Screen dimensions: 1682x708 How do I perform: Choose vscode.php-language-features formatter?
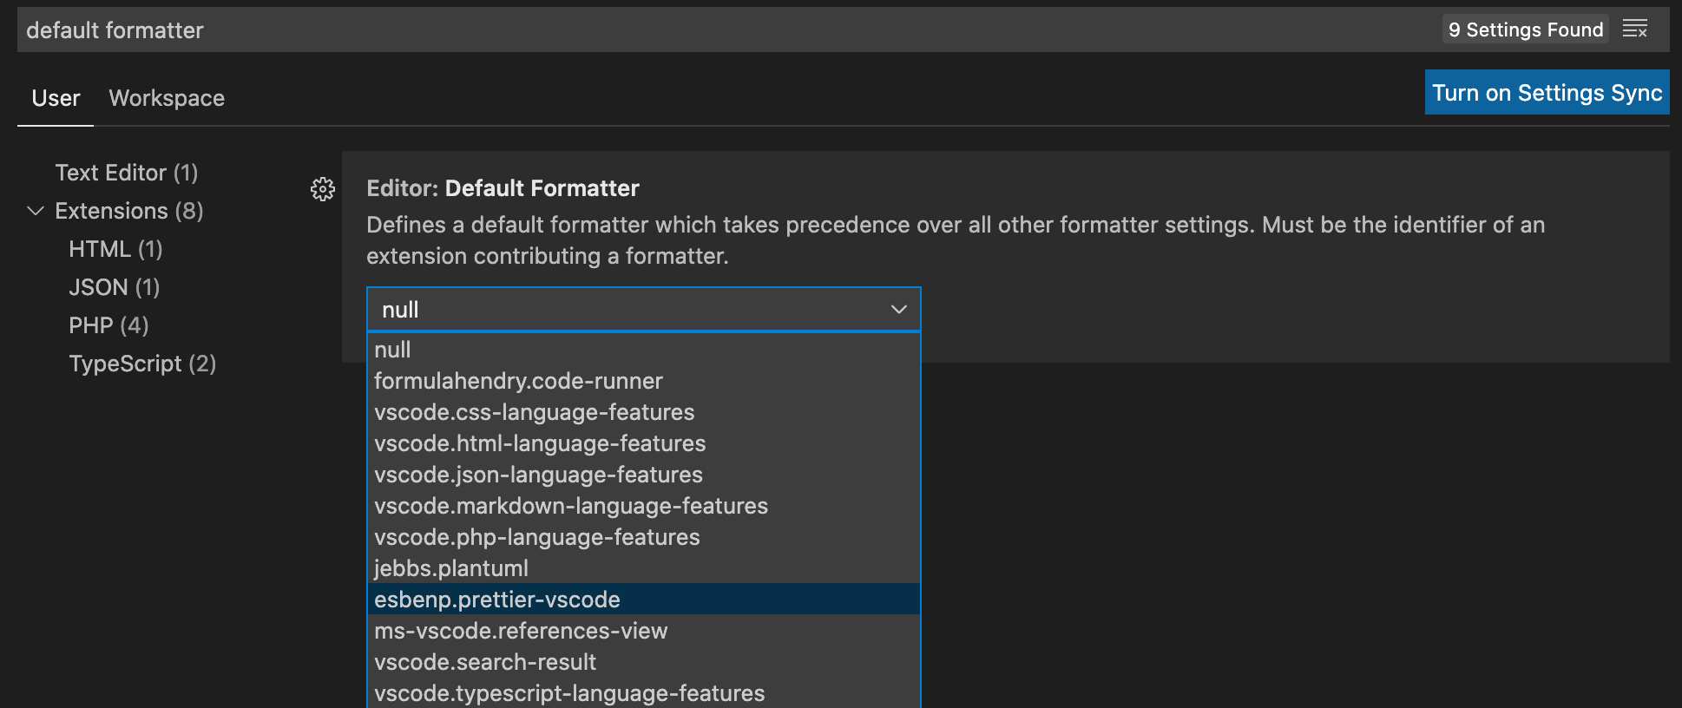(x=643, y=537)
